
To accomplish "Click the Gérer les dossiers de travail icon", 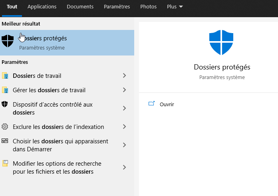I will click(x=5, y=90).
